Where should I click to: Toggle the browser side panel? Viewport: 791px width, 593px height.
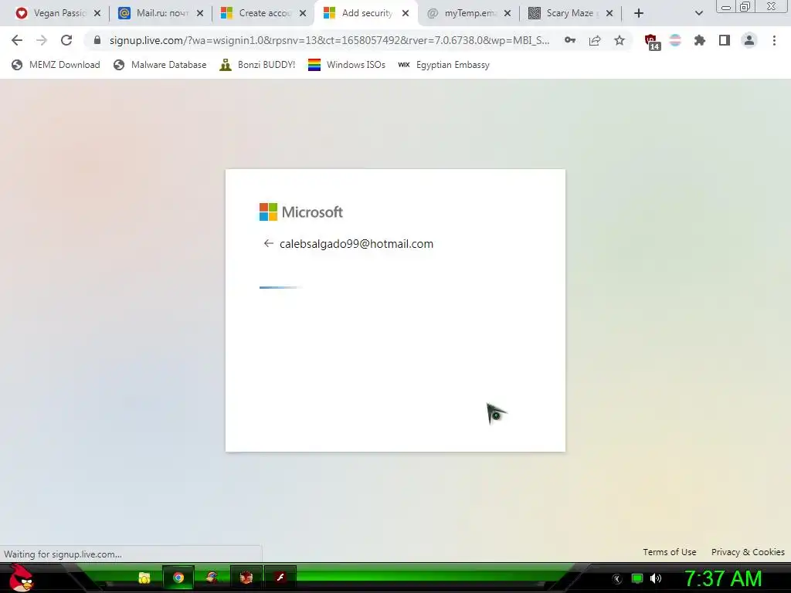(x=725, y=40)
